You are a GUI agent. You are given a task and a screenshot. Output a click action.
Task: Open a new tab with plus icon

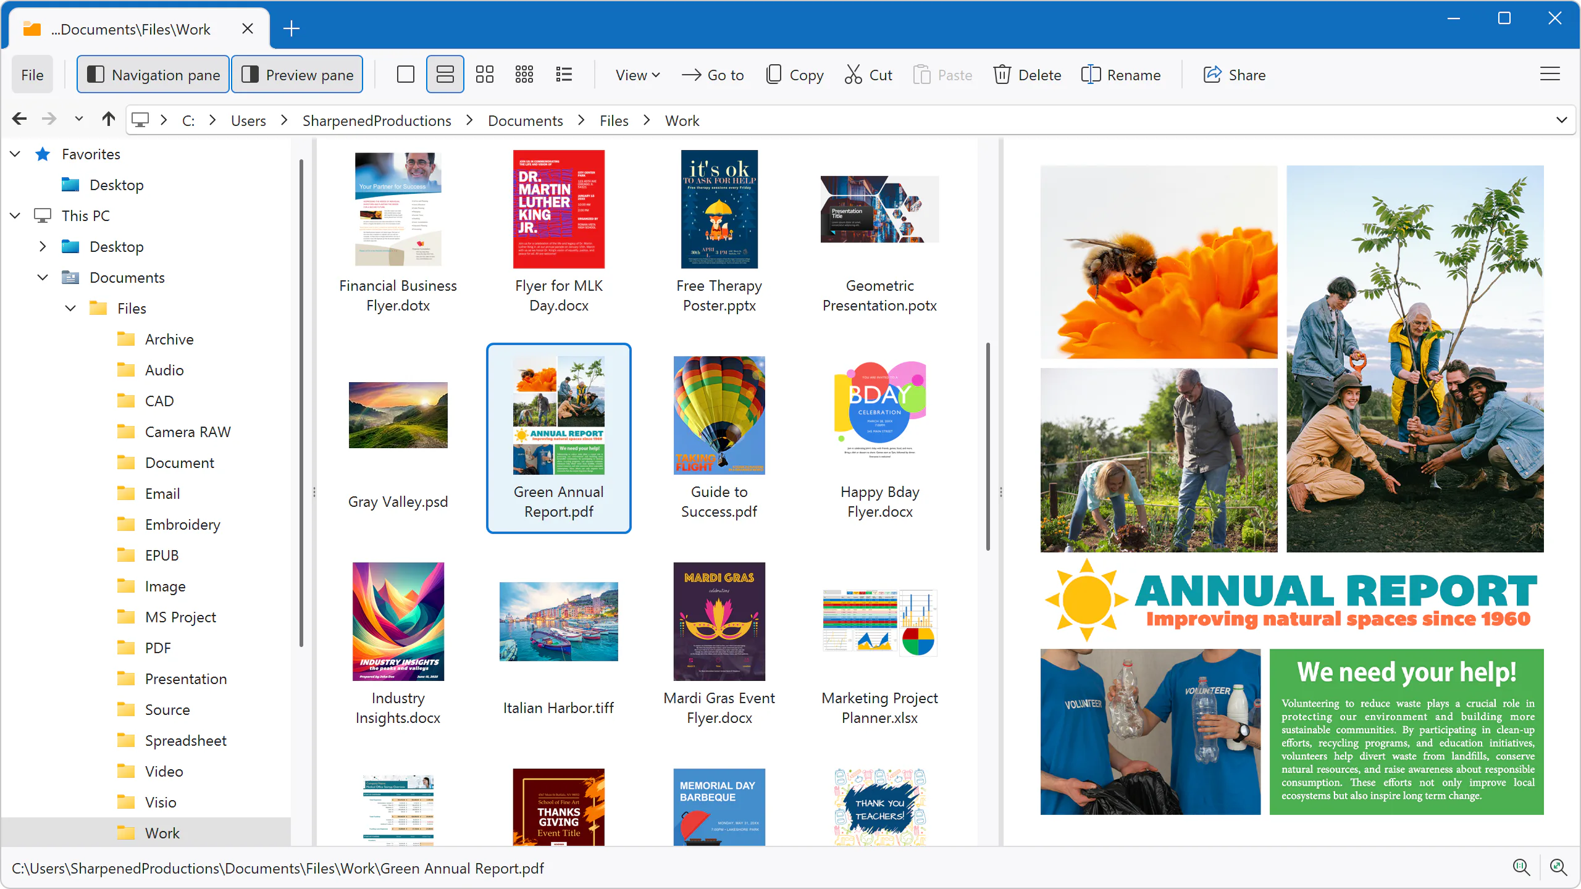coord(291,28)
